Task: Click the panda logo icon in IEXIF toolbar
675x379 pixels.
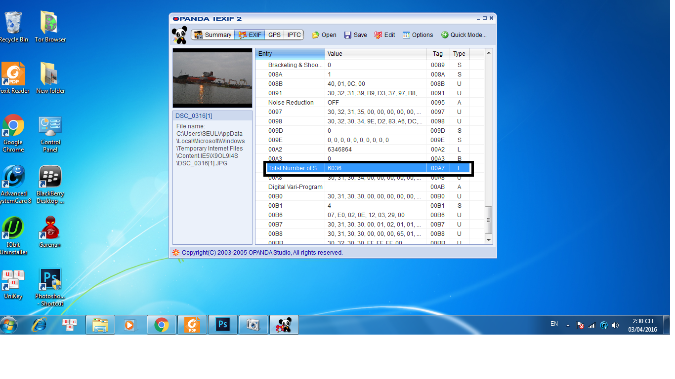Action: [179, 35]
